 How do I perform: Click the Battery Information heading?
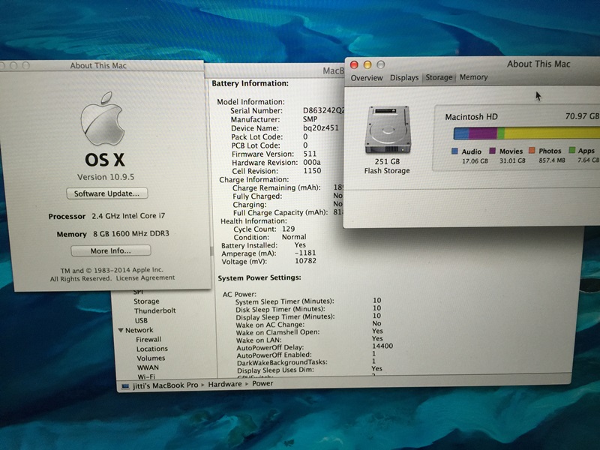[250, 83]
